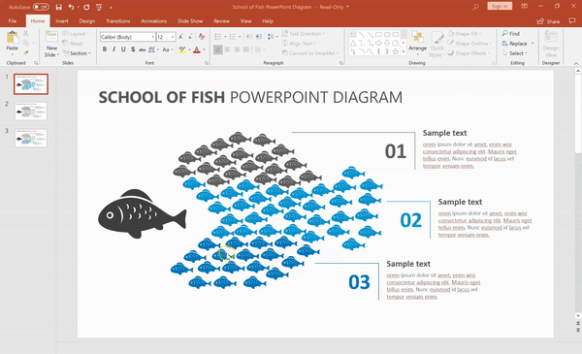Select the oval shape in shapes gallery

tap(387, 35)
